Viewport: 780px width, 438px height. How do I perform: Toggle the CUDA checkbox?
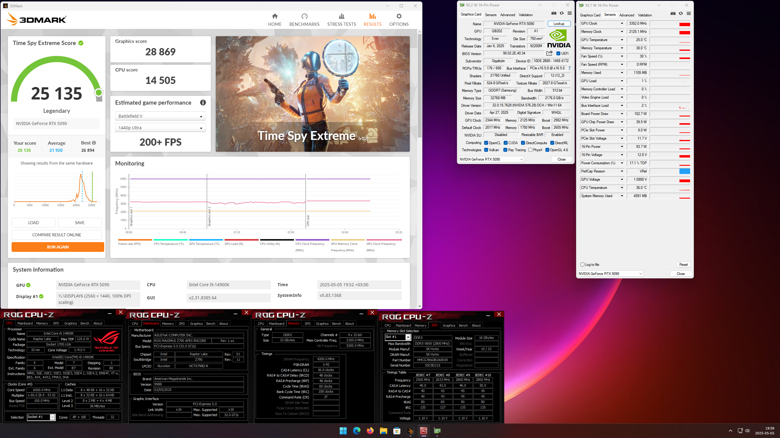click(505, 143)
